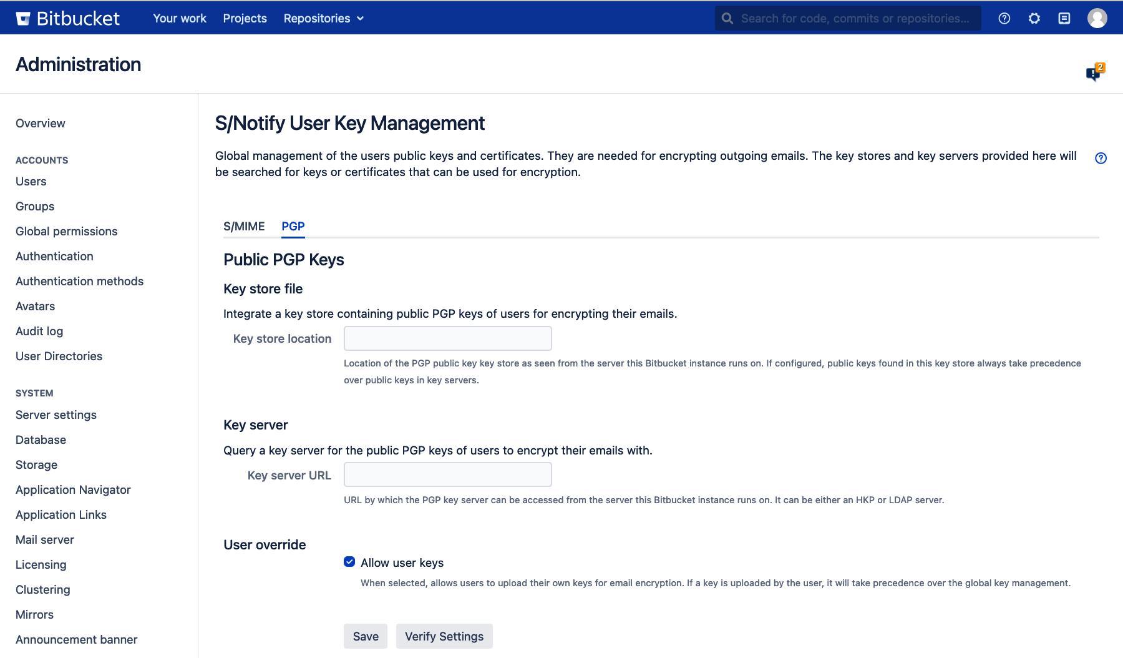Screen dimensions: 1123x658
Task: Click the feedback notification icon with badge
Action: coord(1094,73)
